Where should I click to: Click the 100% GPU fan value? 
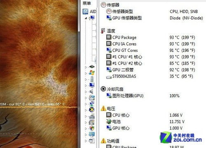point(174,96)
